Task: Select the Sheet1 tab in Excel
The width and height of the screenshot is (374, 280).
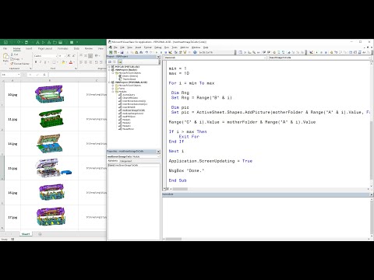Action: pos(26,234)
